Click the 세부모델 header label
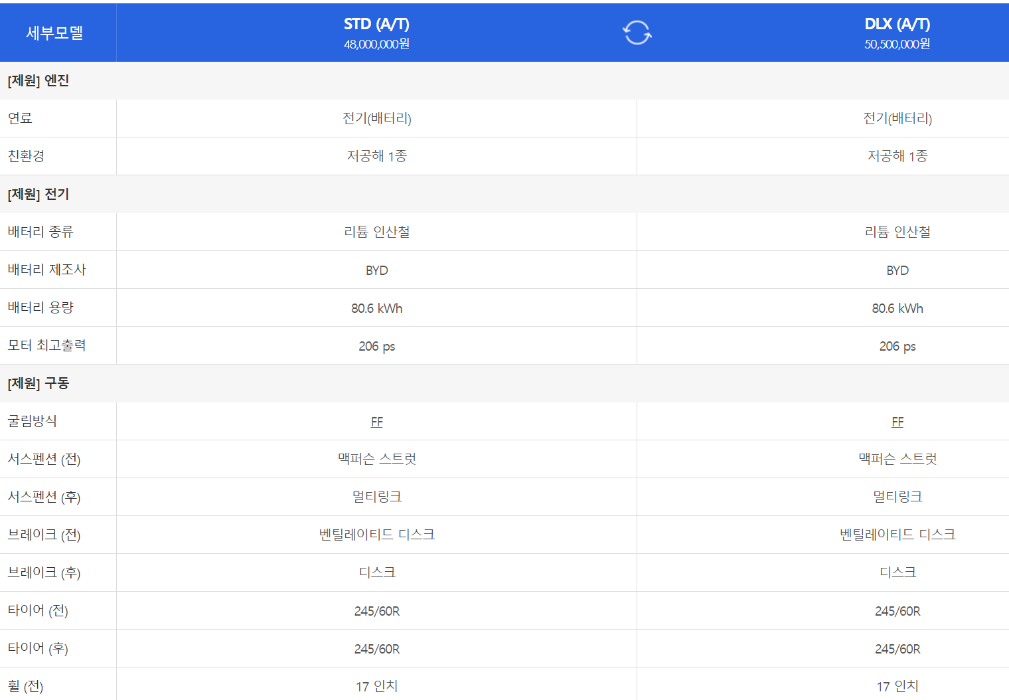This screenshot has width=1009, height=700. pos(54,33)
